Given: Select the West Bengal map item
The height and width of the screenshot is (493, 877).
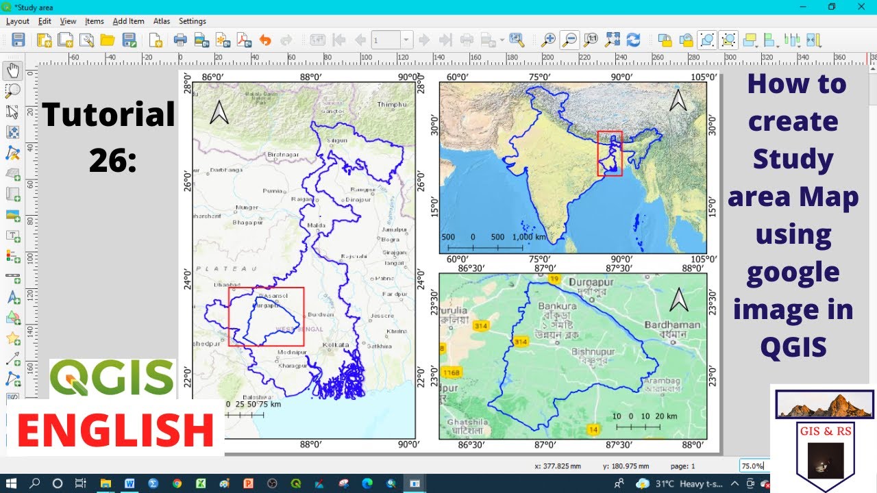Looking at the screenshot, I should [304, 260].
